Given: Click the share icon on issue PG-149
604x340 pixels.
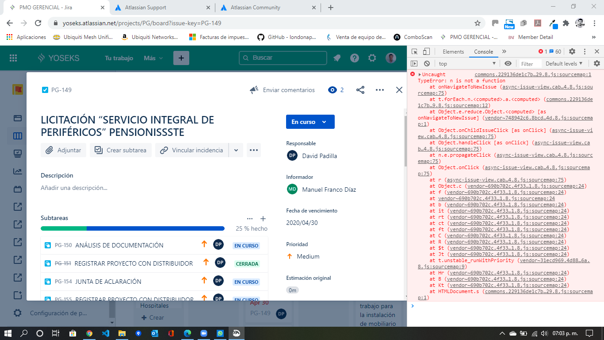Looking at the screenshot, I should pyautogui.click(x=360, y=90).
